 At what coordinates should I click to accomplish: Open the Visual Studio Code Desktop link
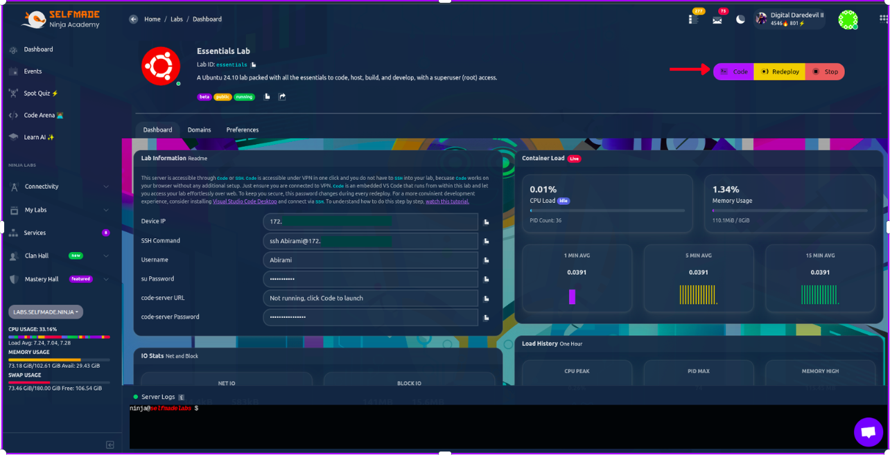point(245,202)
